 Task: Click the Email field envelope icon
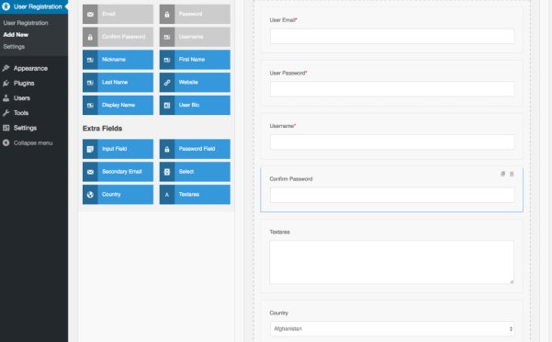coord(90,14)
